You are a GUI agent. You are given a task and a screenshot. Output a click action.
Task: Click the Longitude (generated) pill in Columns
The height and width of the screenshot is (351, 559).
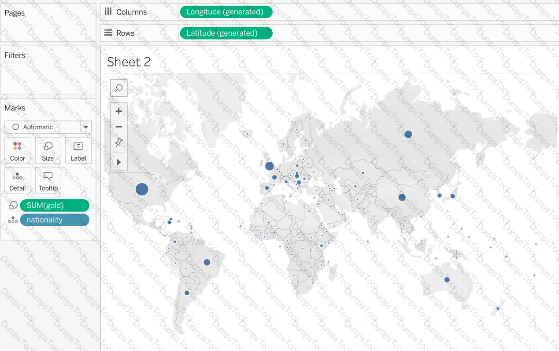click(x=226, y=12)
